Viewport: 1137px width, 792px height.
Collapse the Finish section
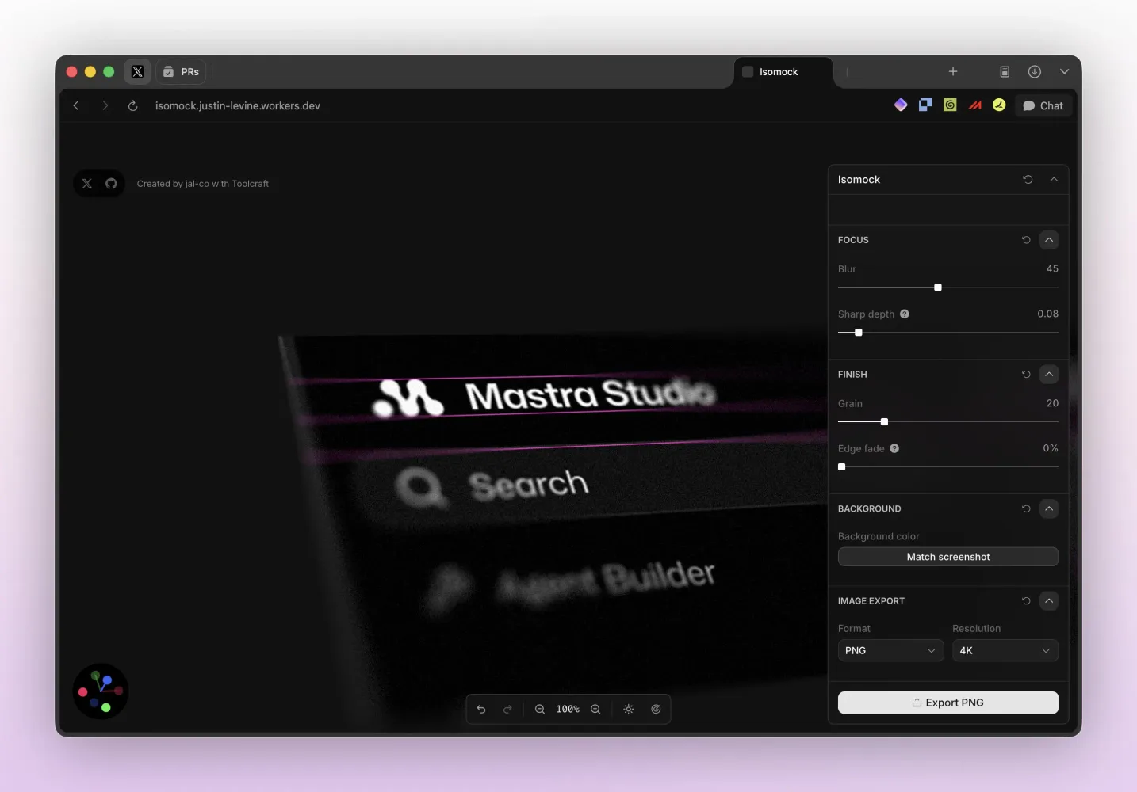[x=1049, y=375]
